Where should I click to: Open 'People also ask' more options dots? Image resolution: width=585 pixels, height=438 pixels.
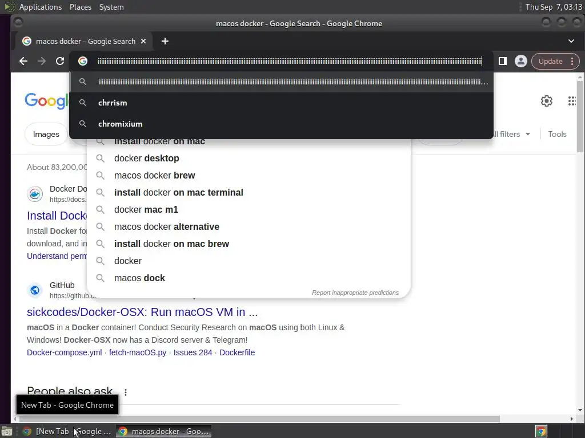pos(126,392)
